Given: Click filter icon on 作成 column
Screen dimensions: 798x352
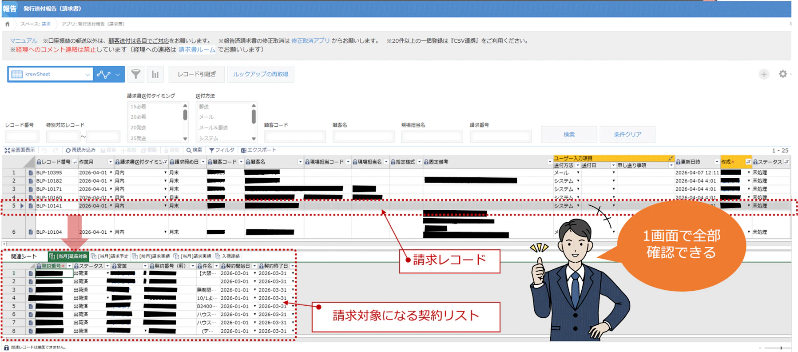Looking at the screenshot, I should click(x=748, y=162).
